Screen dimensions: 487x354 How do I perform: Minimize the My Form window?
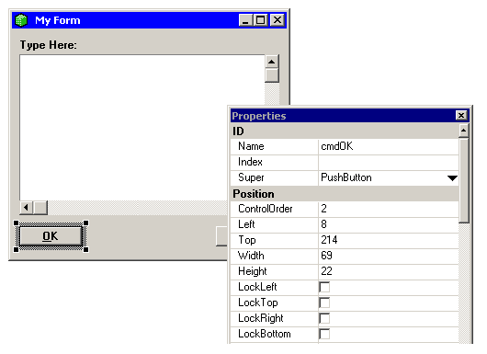click(x=245, y=20)
